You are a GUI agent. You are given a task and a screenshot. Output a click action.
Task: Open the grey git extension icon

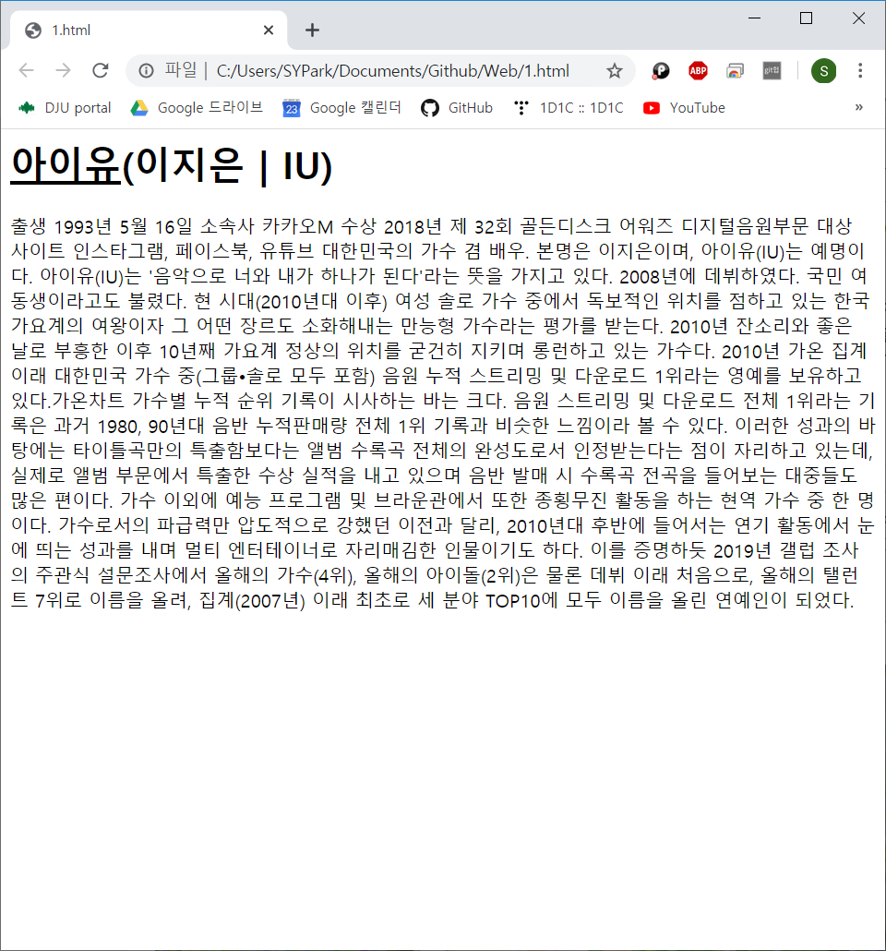click(772, 71)
